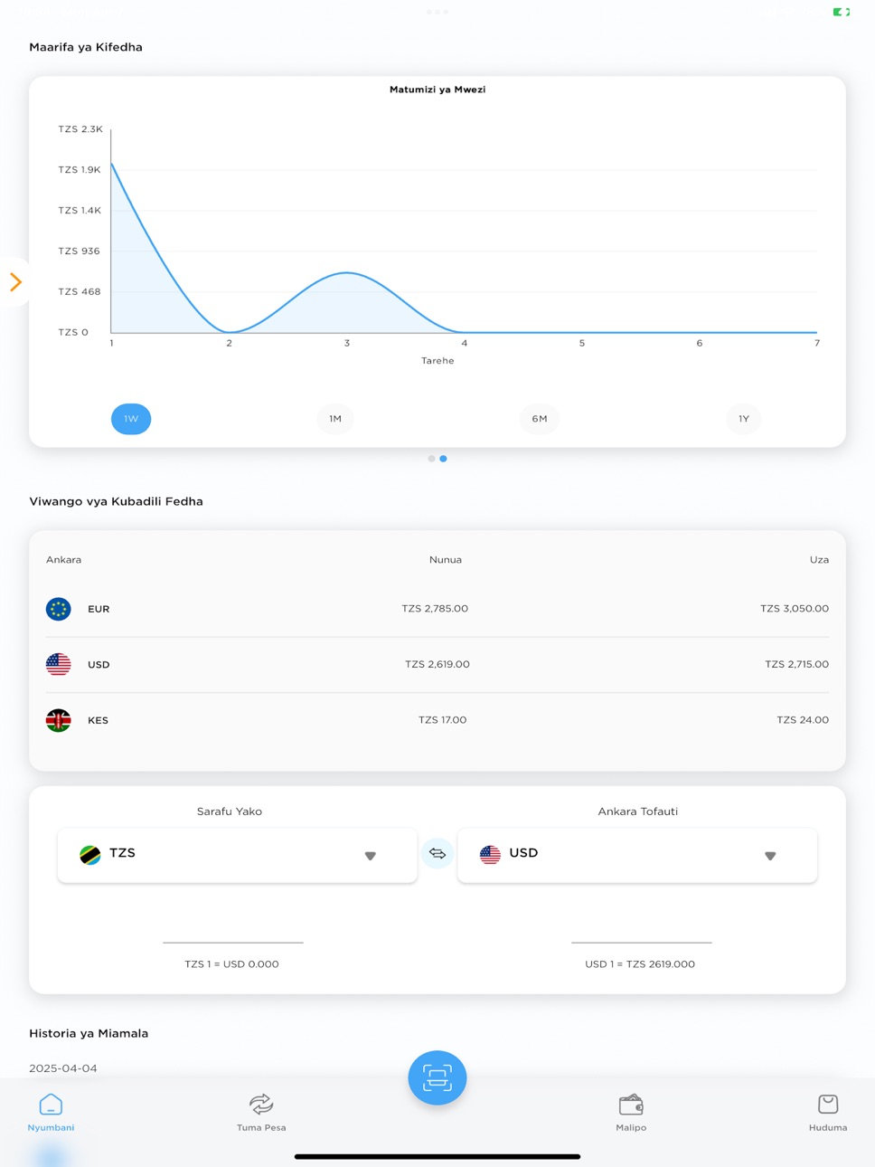Tap the USD 1 = TZS 2619.000 rate
Viewport: 875px width, 1167px height.
640,964
